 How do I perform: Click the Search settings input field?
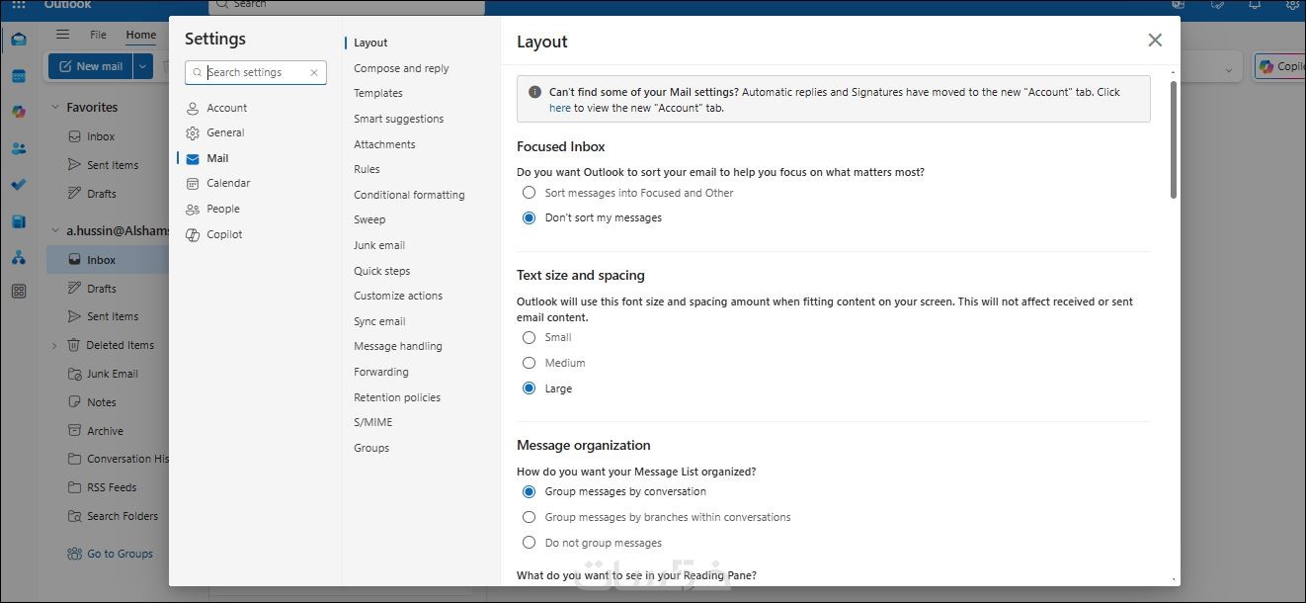click(x=255, y=72)
